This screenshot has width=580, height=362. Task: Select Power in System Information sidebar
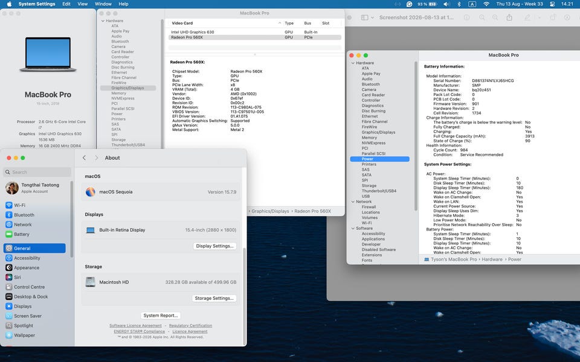pos(379,159)
